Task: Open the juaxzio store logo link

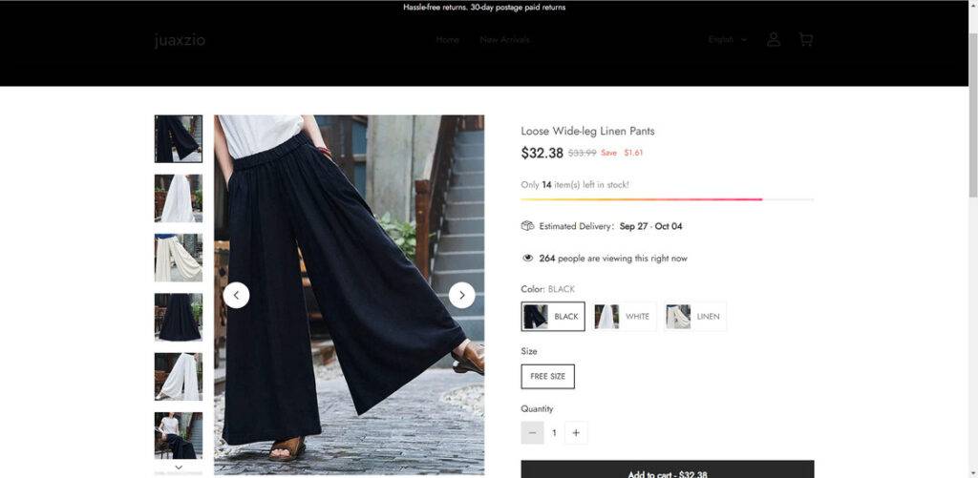Action: tap(180, 40)
